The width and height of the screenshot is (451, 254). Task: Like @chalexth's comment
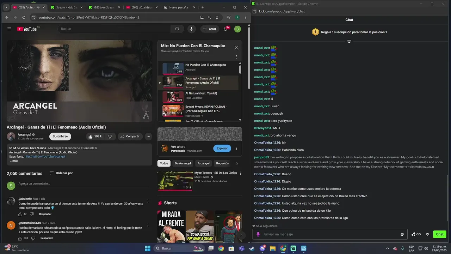pyautogui.click(x=20, y=214)
